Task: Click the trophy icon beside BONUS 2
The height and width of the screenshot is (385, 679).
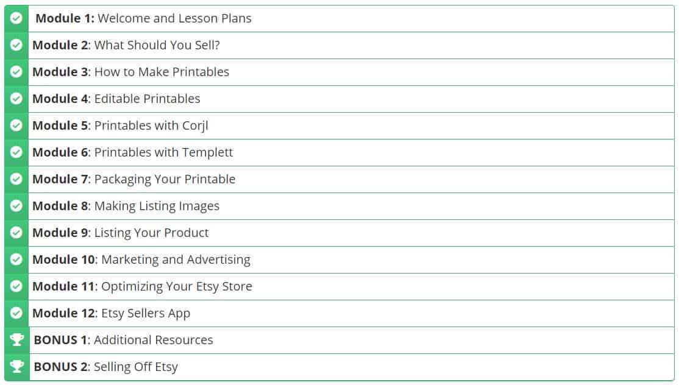Action: [16, 367]
